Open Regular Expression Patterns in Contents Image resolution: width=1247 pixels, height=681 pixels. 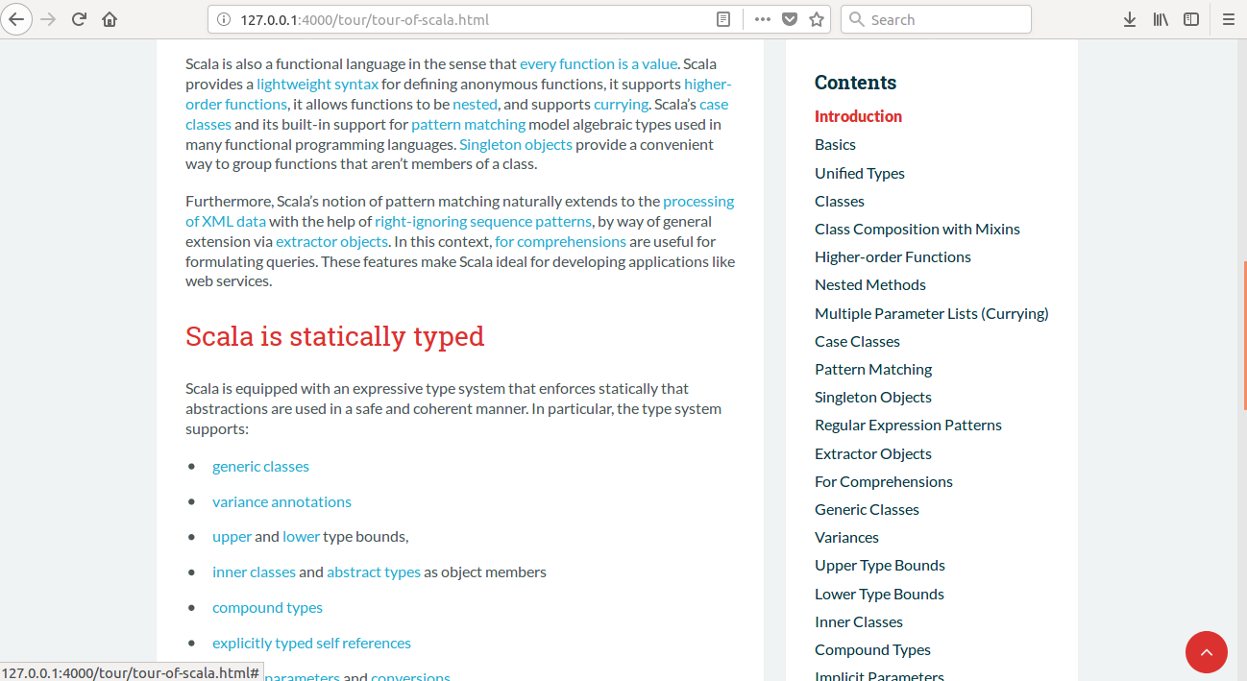(x=908, y=425)
